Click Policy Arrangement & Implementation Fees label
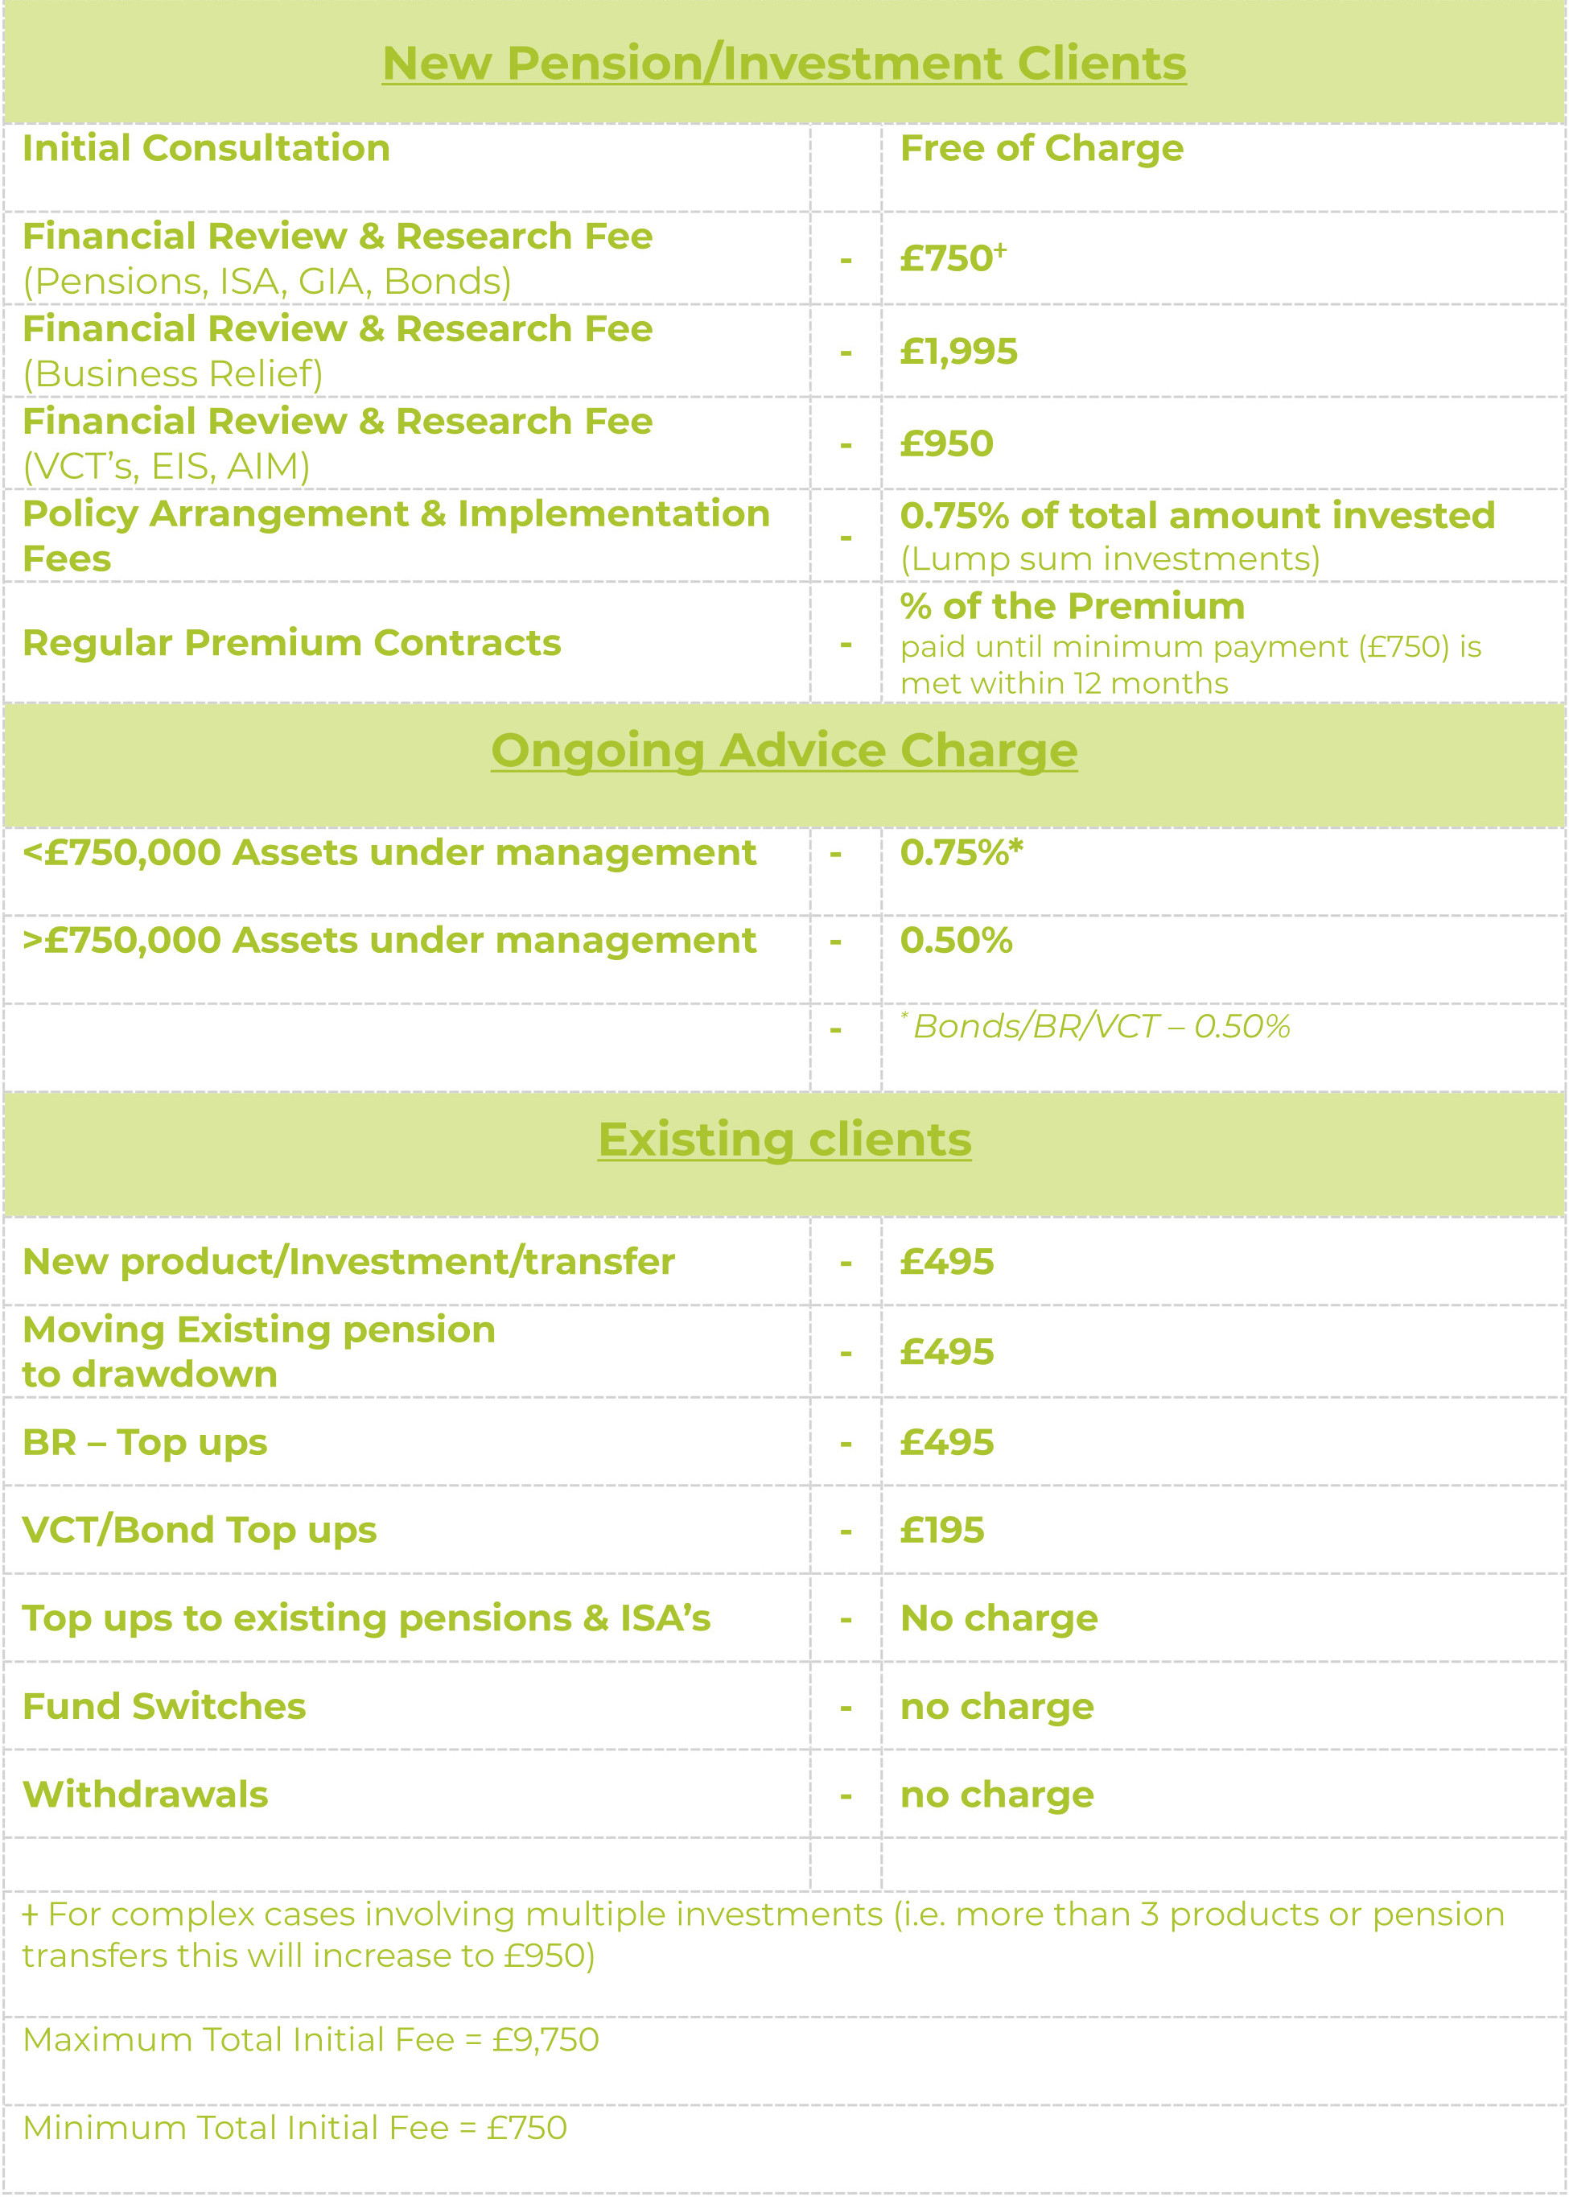The height and width of the screenshot is (2197, 1569). (395, 535)
